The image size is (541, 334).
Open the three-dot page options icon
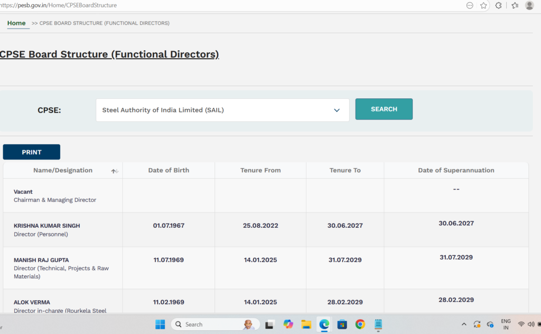pos(470,5)
